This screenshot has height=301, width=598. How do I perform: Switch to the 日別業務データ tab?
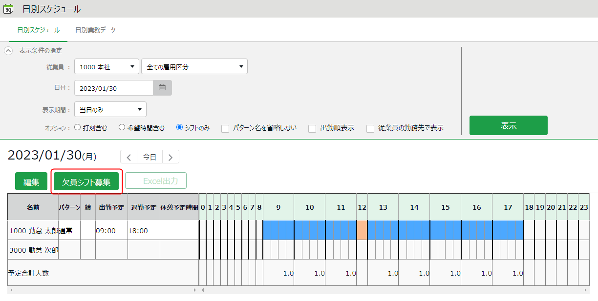96,30
